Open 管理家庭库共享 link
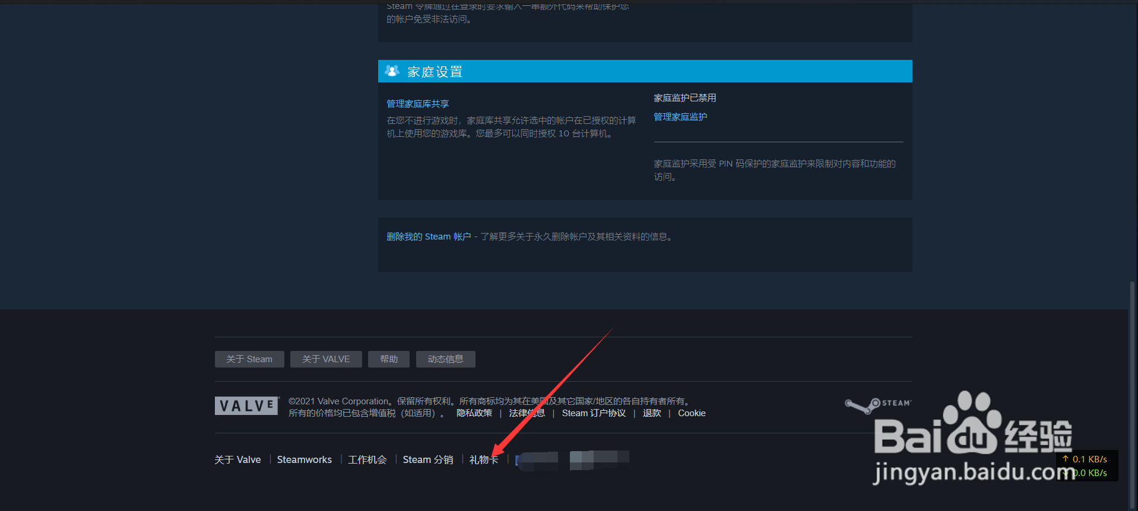This screenshot has height=511, width=1138. point(418,104)
